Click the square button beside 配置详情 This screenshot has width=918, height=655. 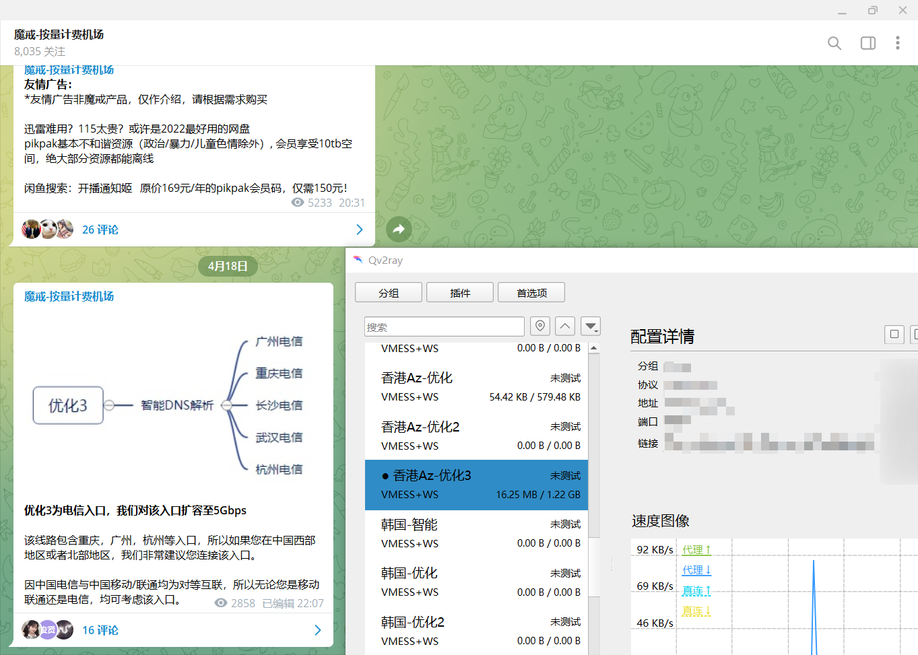(x=894, y=334)
